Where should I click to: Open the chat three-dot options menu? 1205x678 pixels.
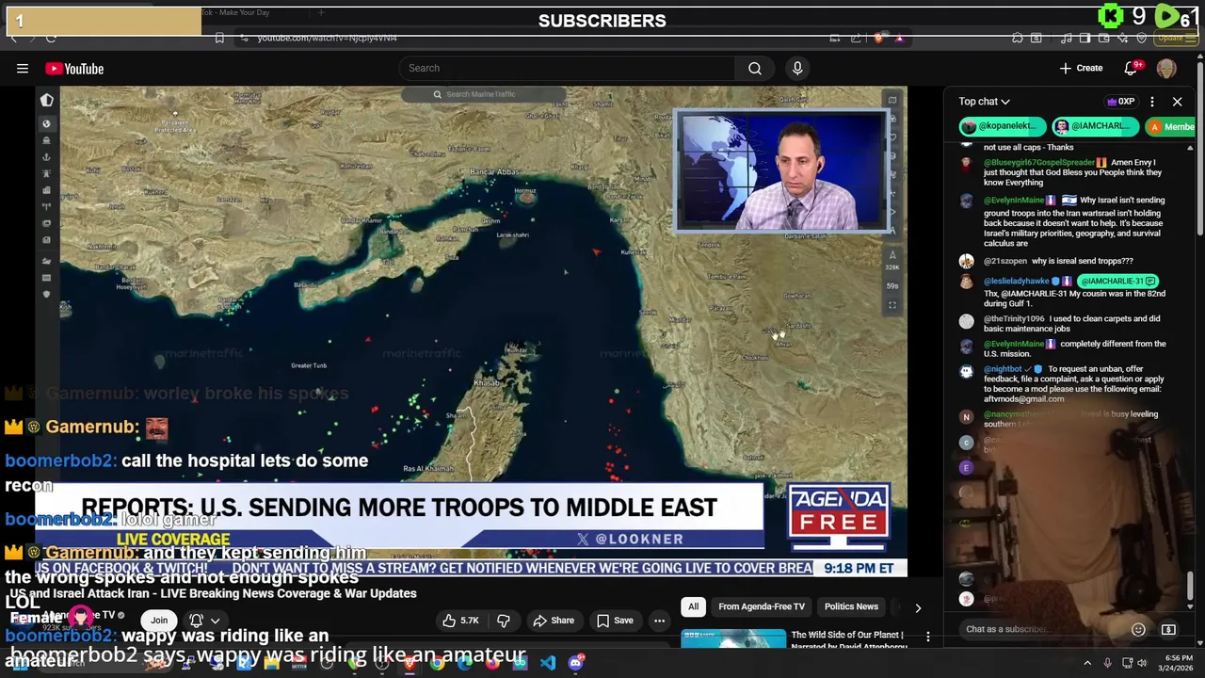[x=1151, y=101]
